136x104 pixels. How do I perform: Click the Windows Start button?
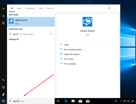3,101
